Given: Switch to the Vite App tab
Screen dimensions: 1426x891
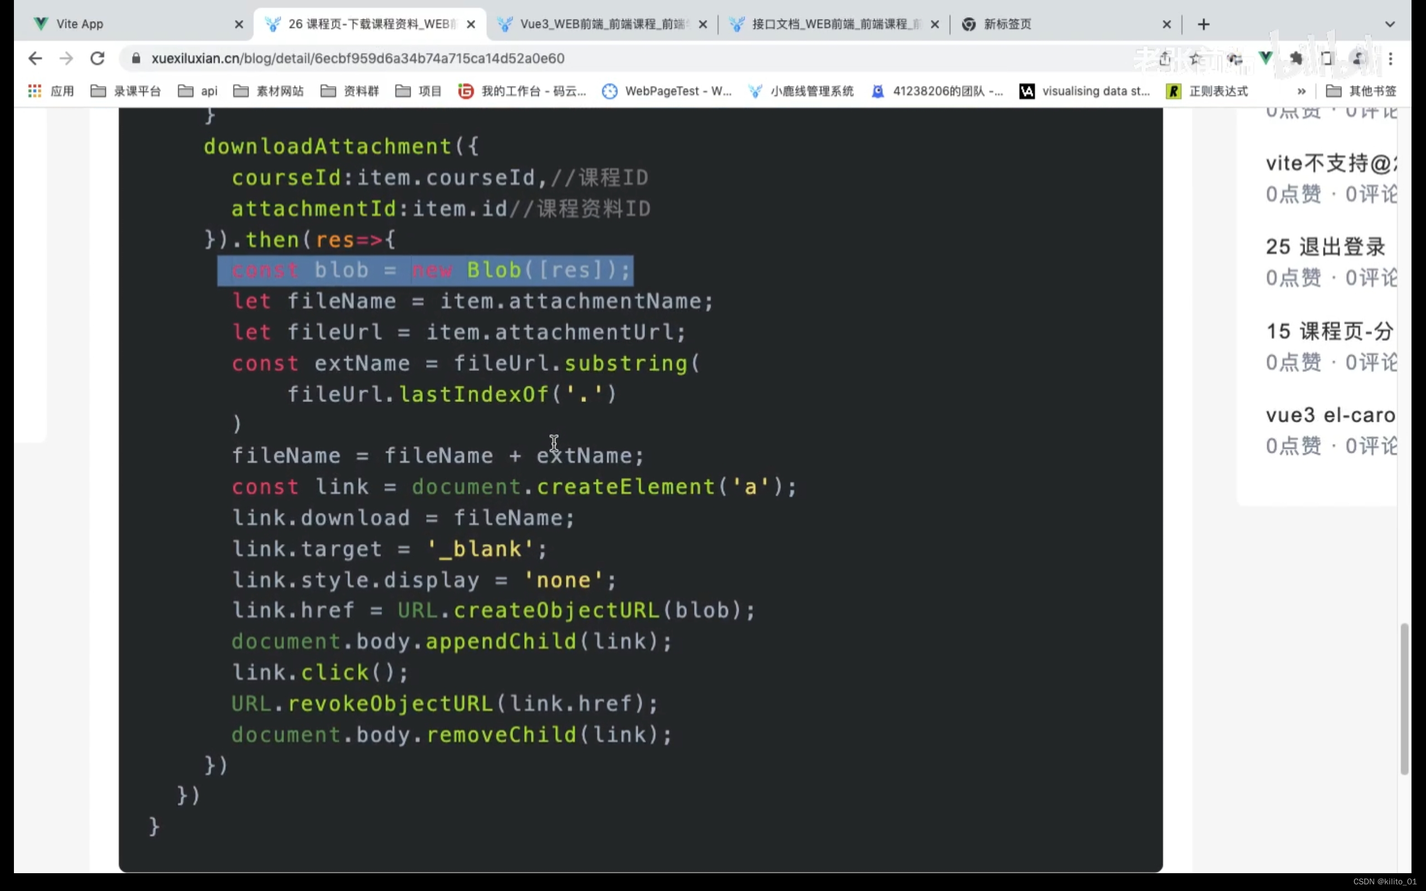Looking at the screenshot, I should click(135, 24).
